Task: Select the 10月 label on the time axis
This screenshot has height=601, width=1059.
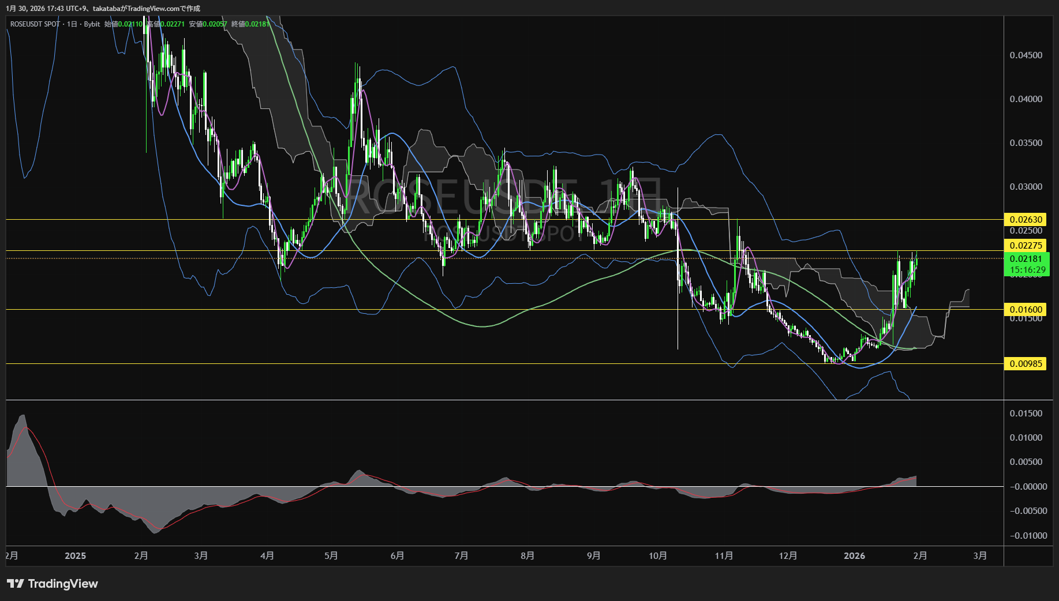Action: [658, 556]
